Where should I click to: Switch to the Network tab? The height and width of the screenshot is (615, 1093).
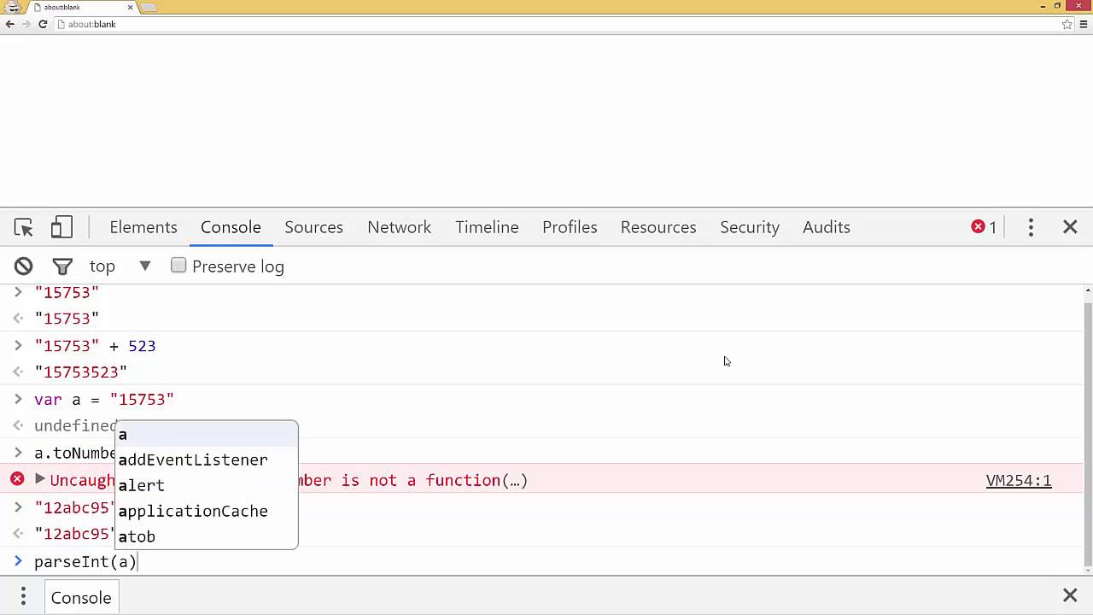click(399, 227)
